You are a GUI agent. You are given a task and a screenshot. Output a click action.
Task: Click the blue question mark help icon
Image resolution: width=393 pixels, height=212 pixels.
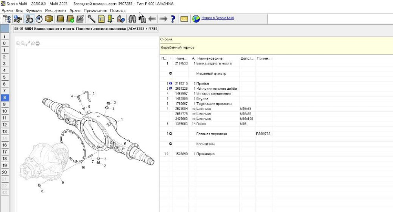[x=173, y=18]
